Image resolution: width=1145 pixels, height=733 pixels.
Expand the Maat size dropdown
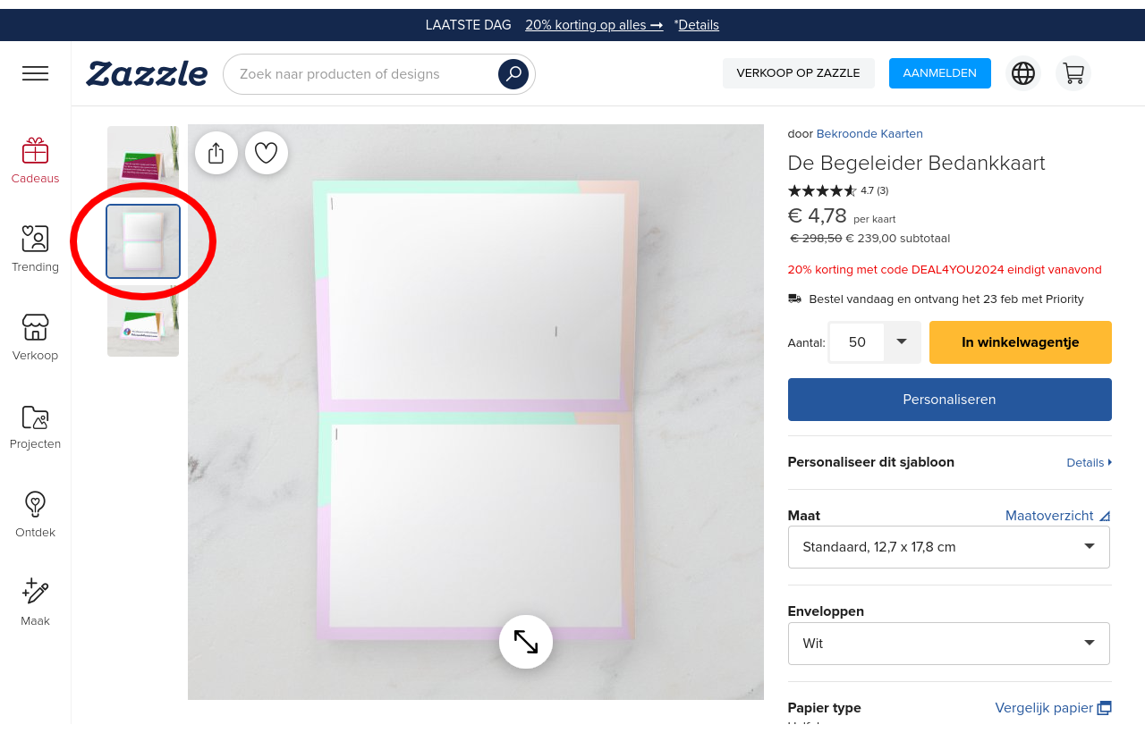coord(948,547)
